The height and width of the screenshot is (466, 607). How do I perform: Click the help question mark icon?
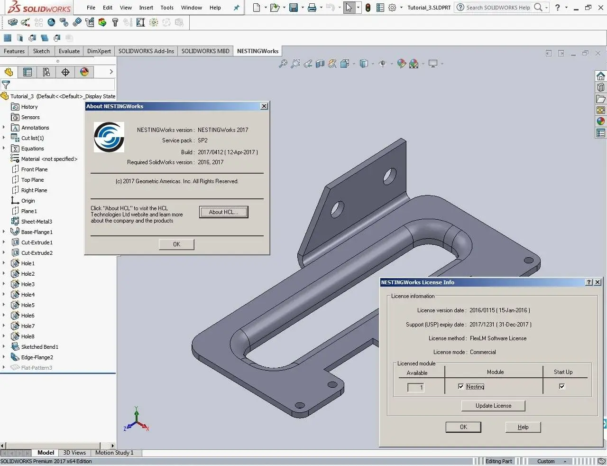(558, 7)
